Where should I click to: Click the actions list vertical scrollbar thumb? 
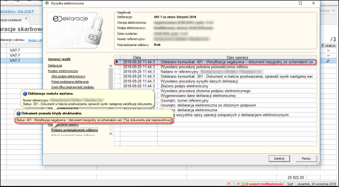(x=111, y=79)
